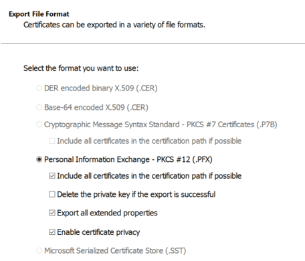Click the 'Delete the private key if the export is successful' text
Viewport: 305px width, 261px height.
[x=136, y=195]
